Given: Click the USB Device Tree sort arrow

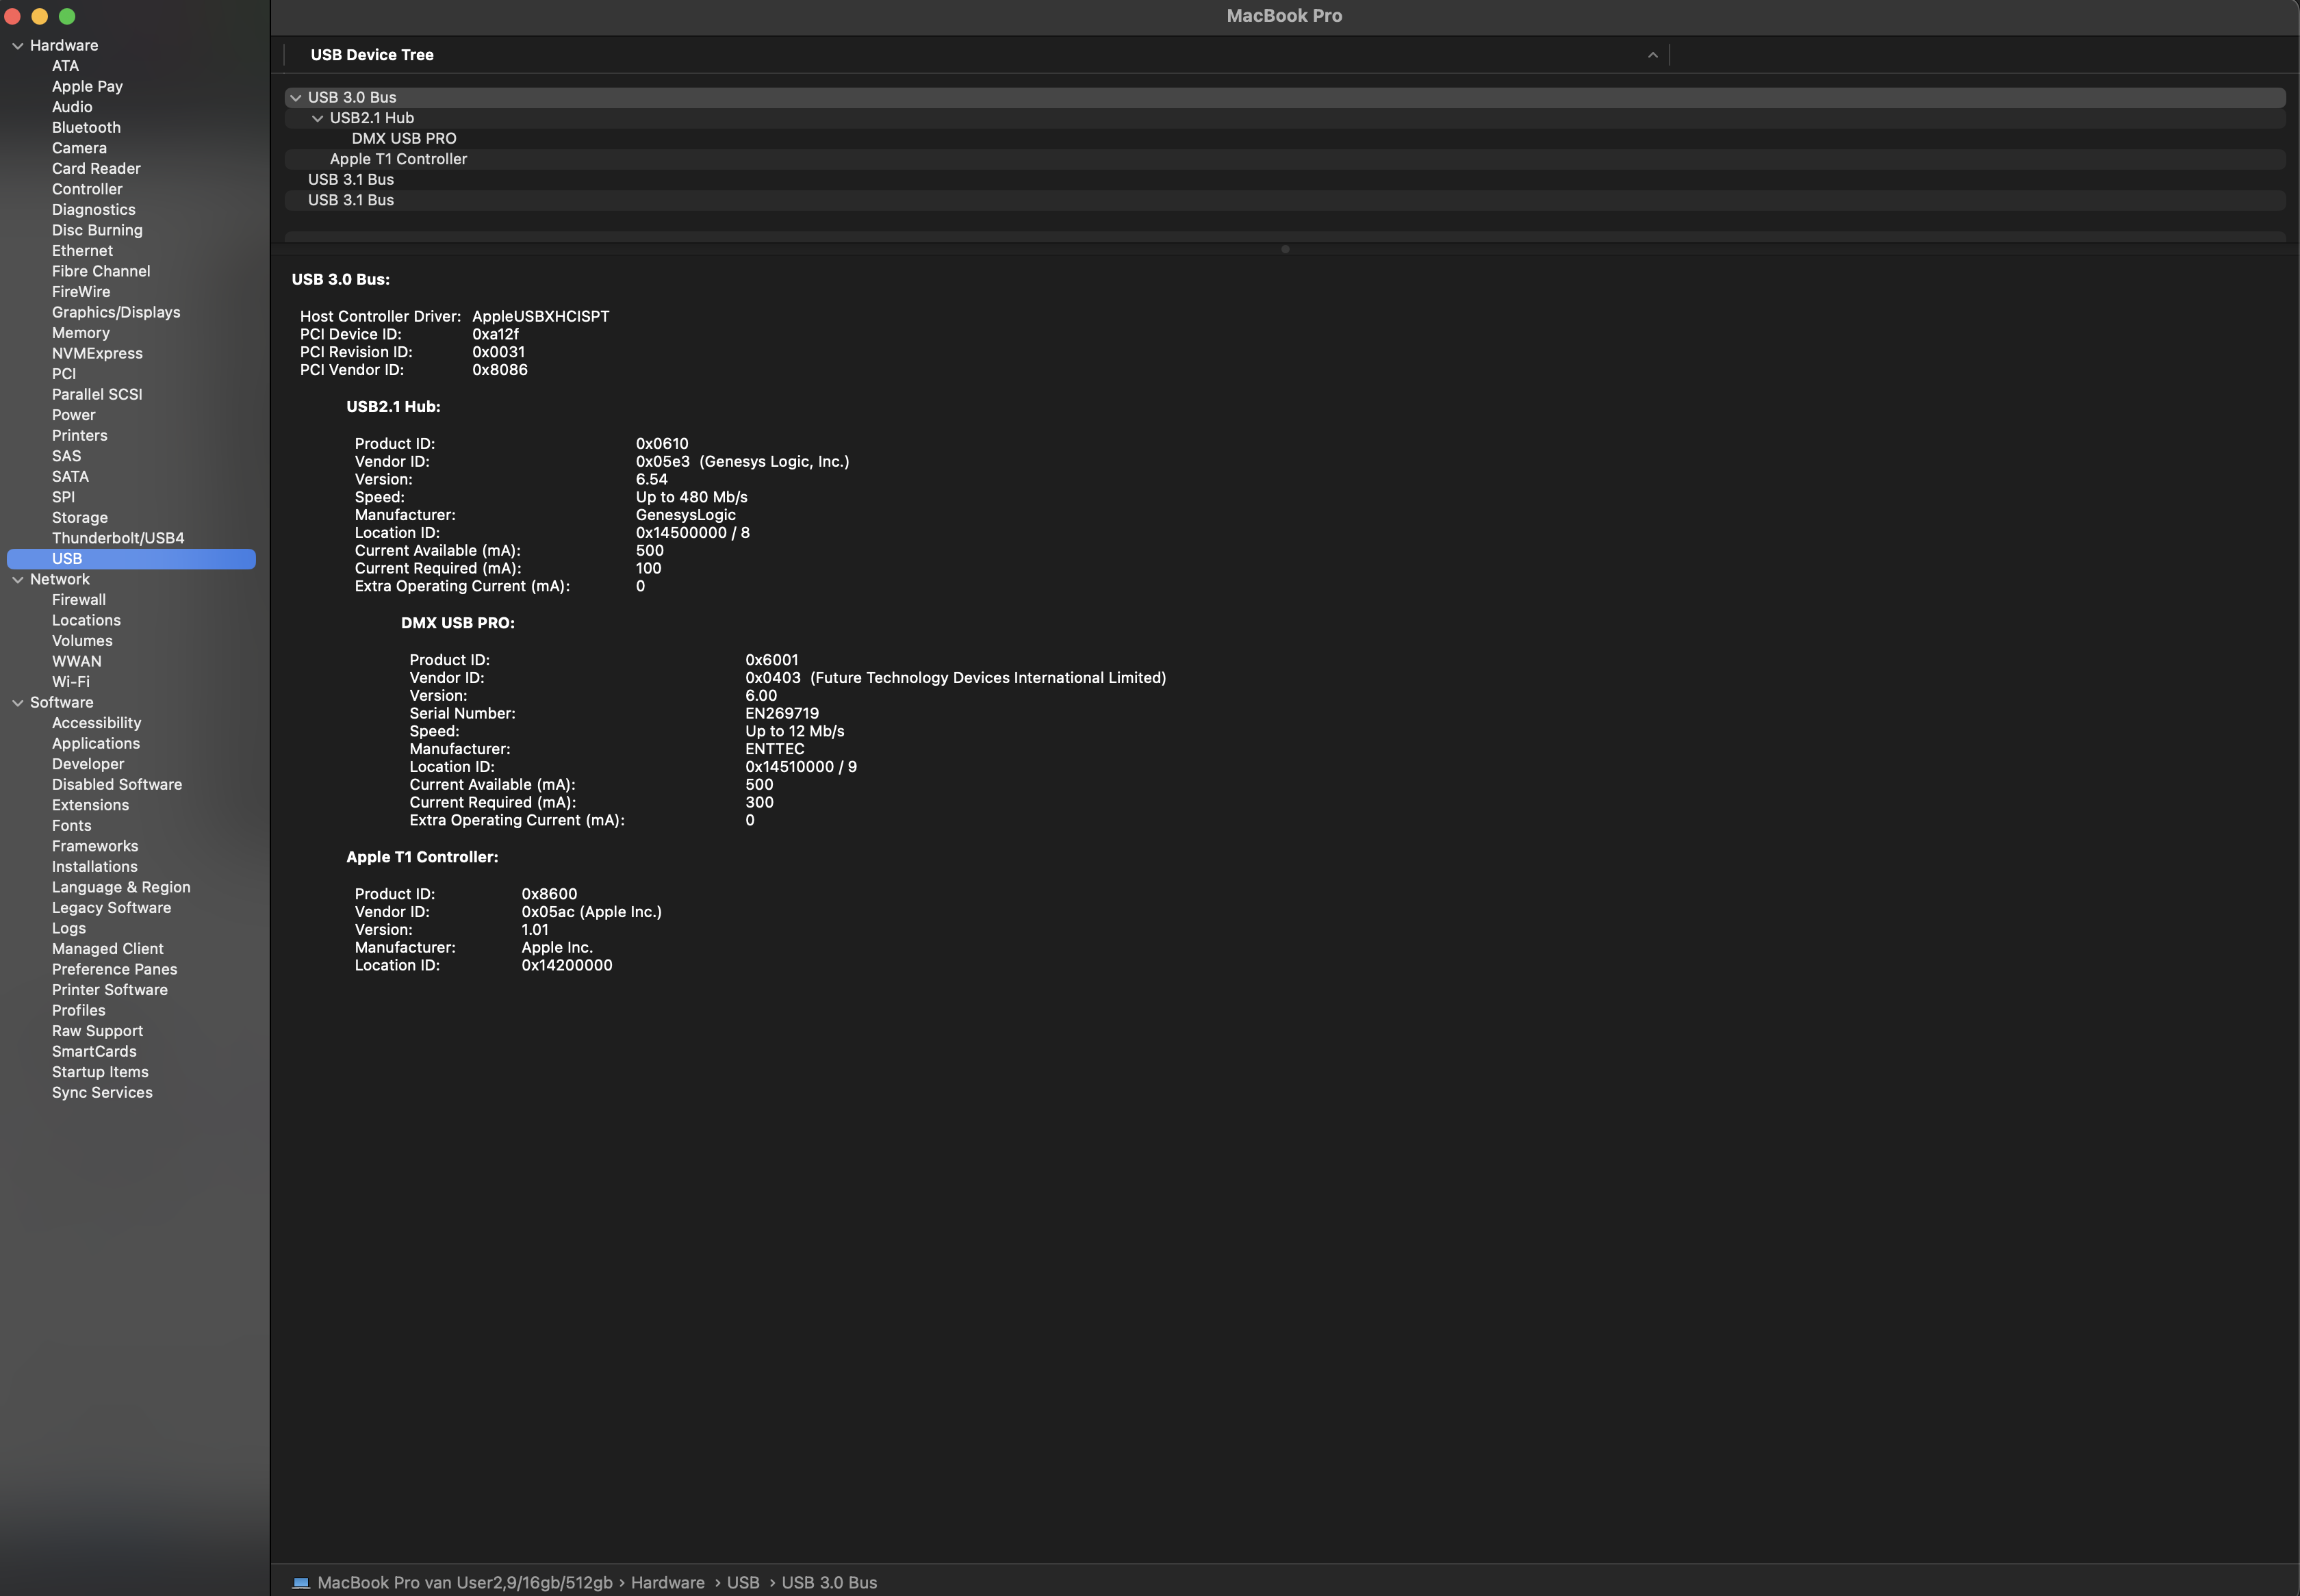Looking at the screenshot, I should tap(1652, 55).
